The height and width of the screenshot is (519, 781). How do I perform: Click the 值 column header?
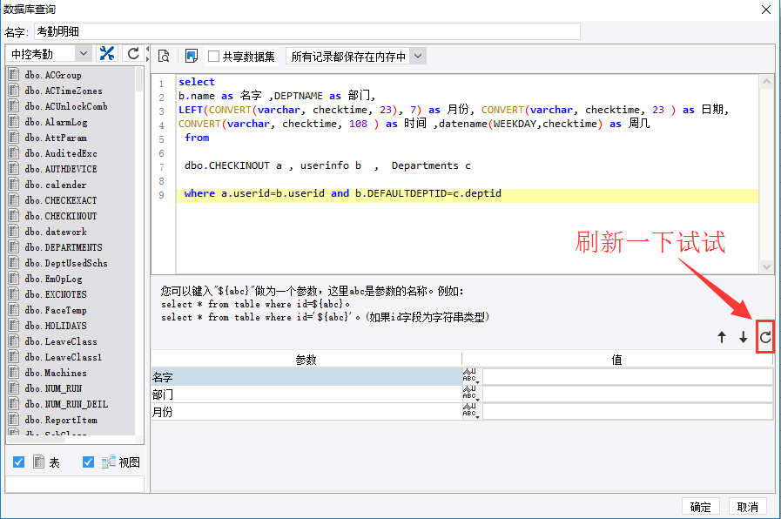[x=617, y=359]
